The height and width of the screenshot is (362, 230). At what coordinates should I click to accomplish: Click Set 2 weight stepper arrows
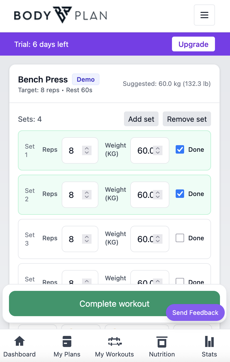pyautogui.click(x=158, y=195)
